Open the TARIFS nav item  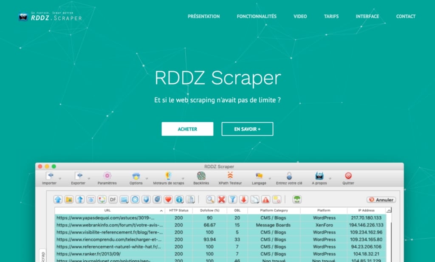click(x=331, y=17)
